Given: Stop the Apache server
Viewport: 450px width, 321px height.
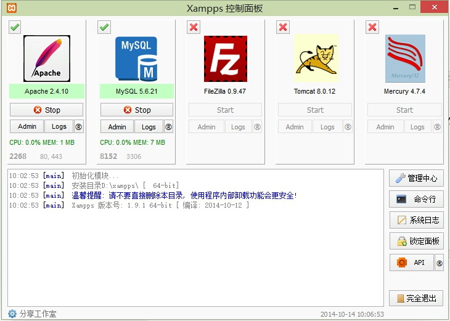Looking at the screenshot, I should pos(46,110).
